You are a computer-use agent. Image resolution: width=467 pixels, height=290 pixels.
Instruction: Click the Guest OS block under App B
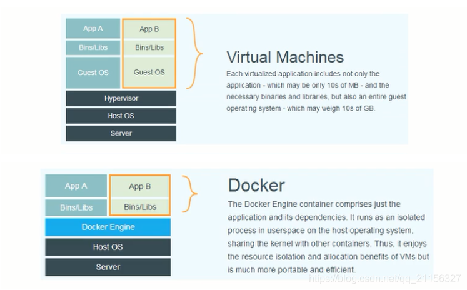[x=149, y=72]
